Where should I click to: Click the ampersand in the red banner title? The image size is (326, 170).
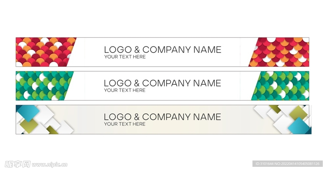pyautogui.click(x=137, y=50)
